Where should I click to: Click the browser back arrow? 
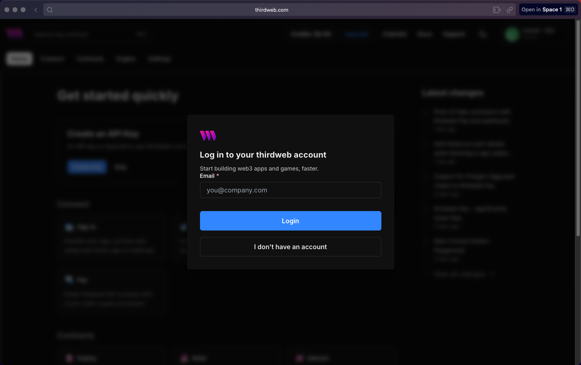tap(36, 10)
